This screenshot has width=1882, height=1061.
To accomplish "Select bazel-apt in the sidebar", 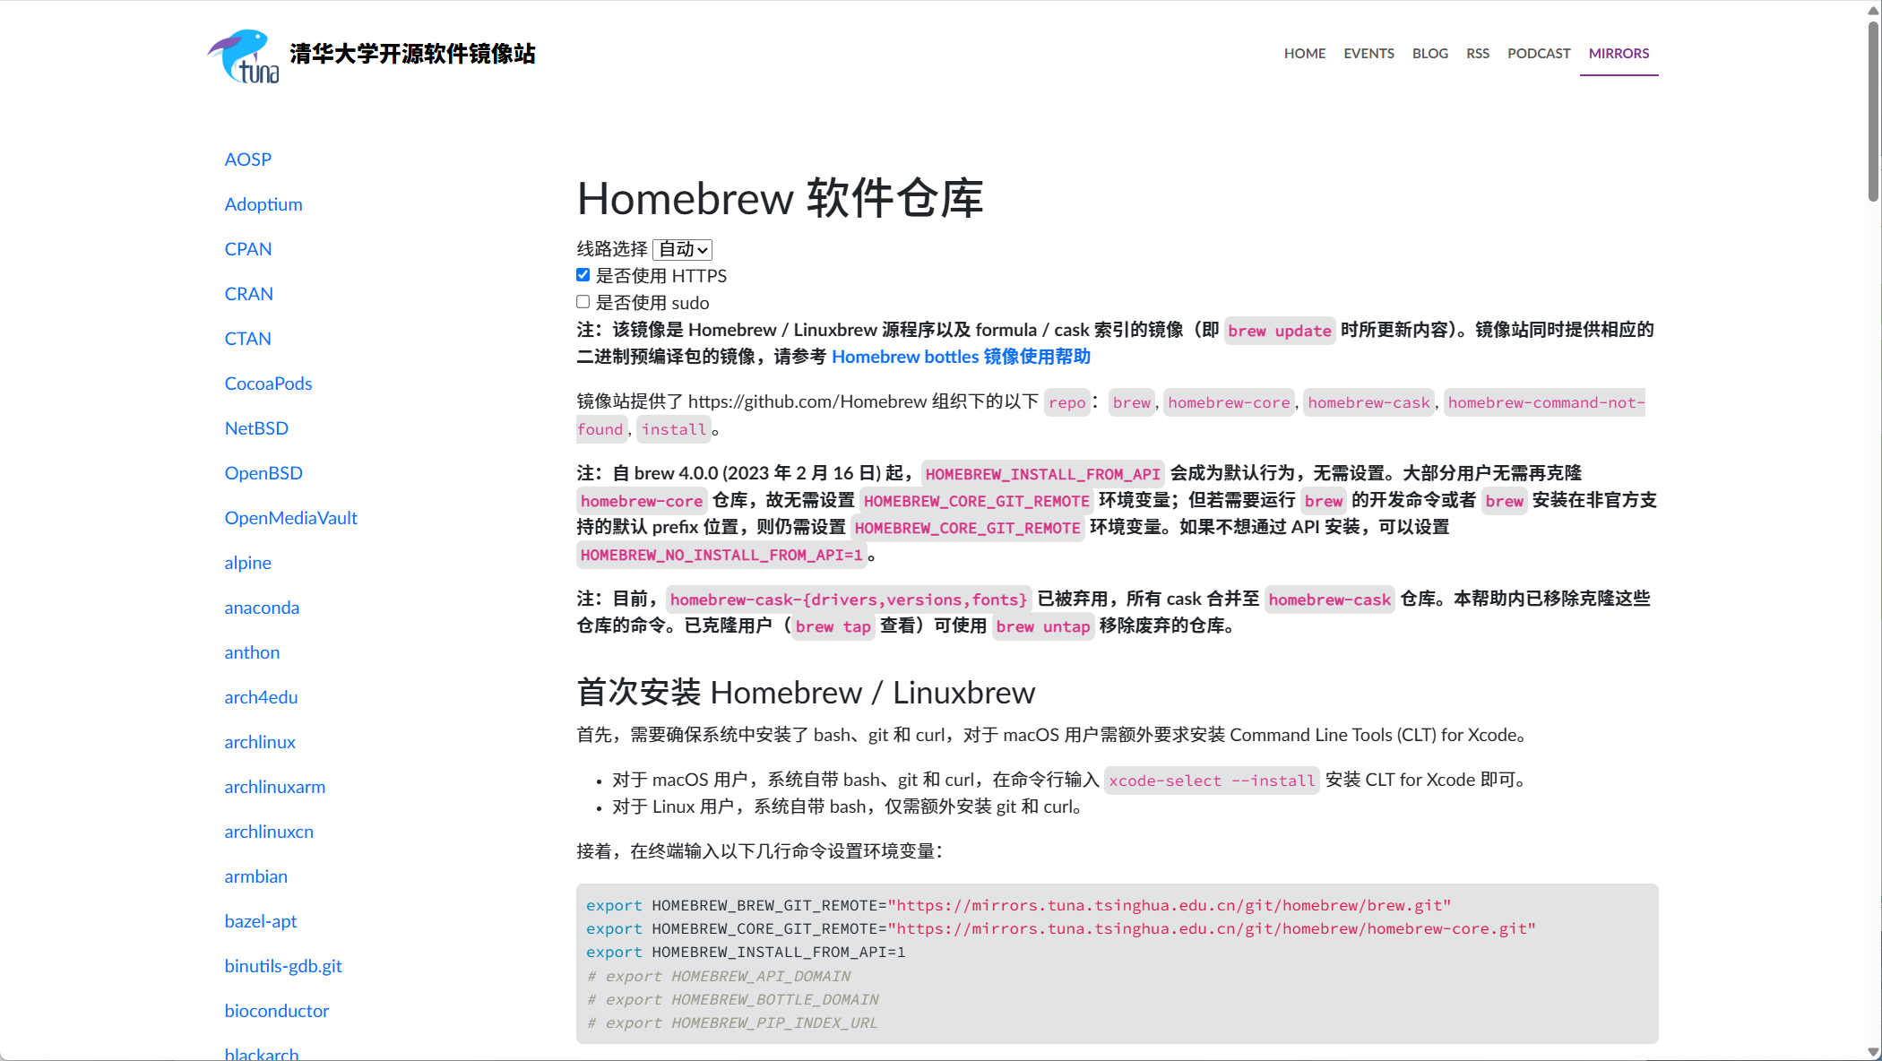I will [x=261, y=921].
